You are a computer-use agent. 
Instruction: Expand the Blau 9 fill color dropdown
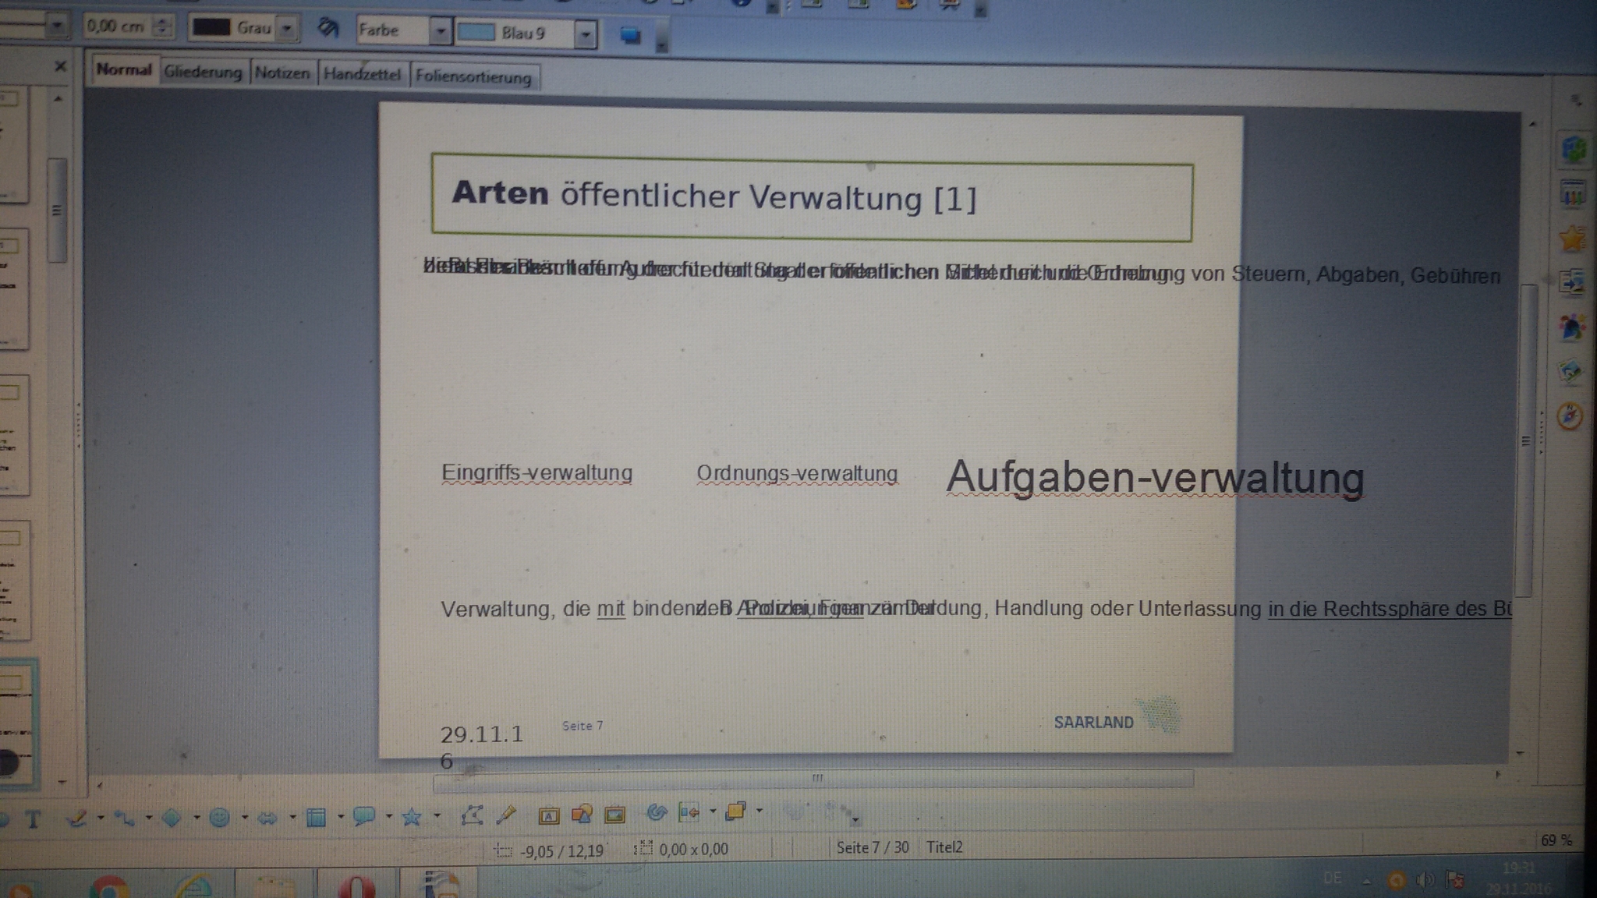pyautogui.click(x=585, y=34)
